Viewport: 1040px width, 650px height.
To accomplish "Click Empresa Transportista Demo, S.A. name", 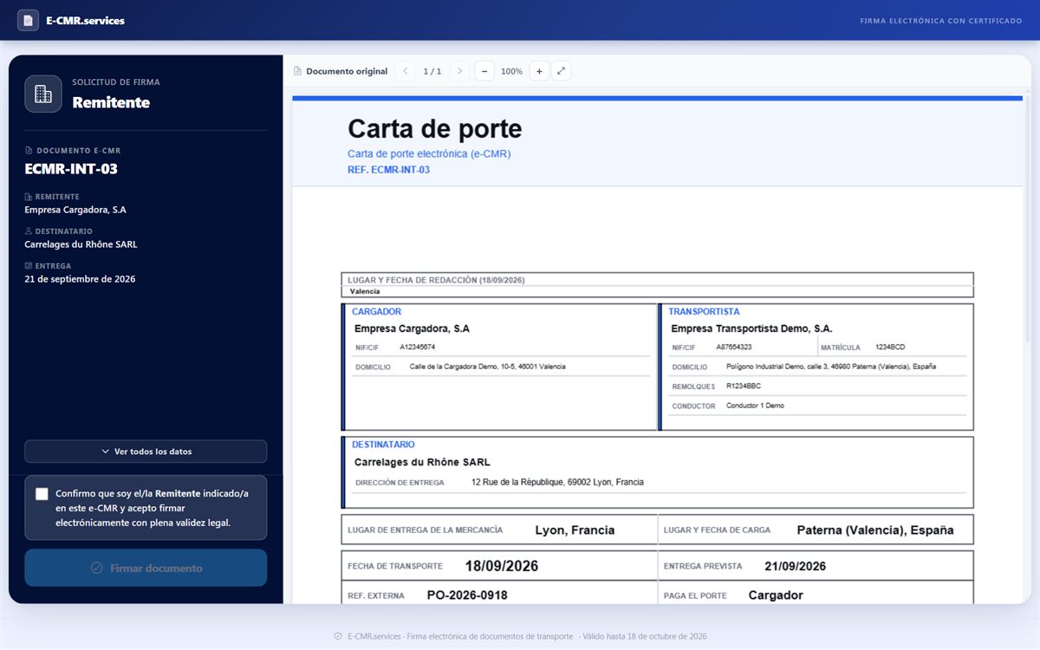I will 751,328.
